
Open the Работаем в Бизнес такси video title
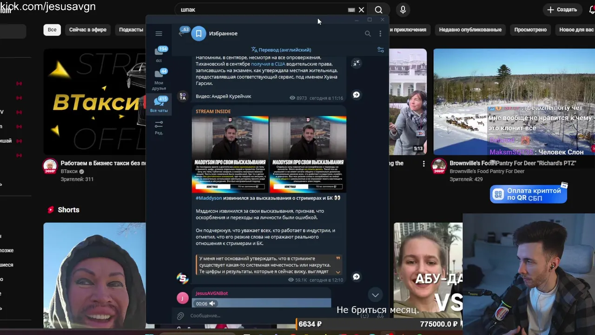click(x=103, y=163)
